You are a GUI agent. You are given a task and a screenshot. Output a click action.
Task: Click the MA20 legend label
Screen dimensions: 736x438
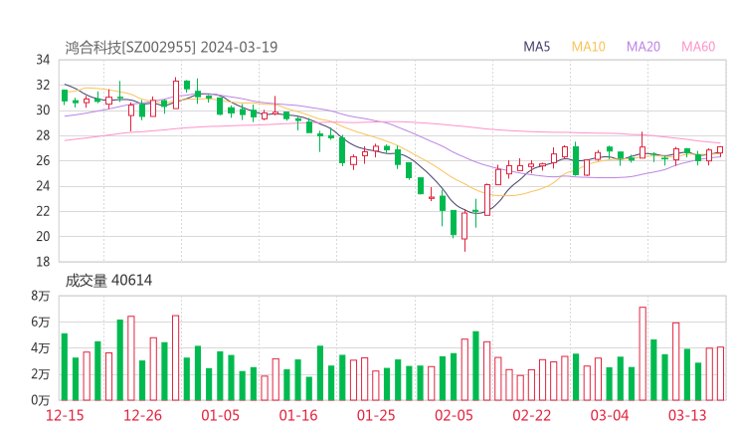click(x=644, y=47)
